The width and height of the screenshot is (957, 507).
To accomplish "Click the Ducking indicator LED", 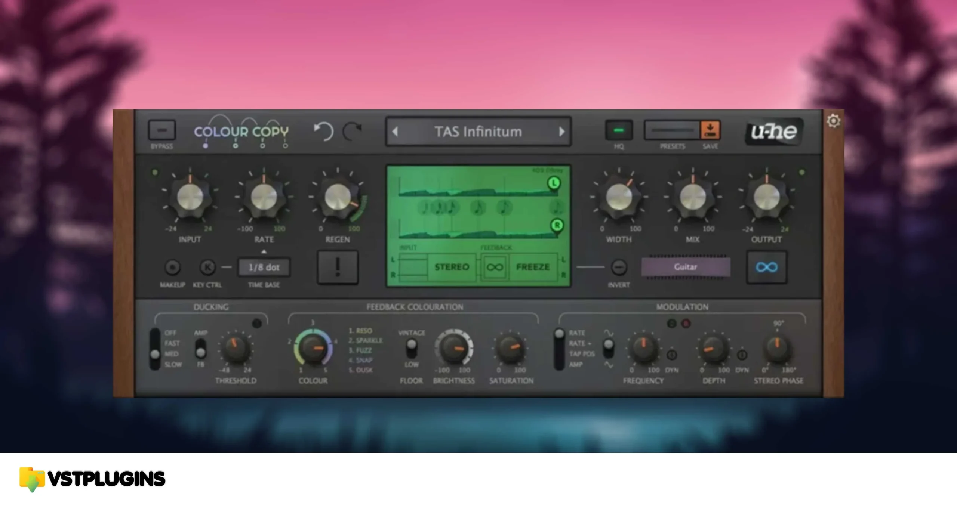I will 257,324.
